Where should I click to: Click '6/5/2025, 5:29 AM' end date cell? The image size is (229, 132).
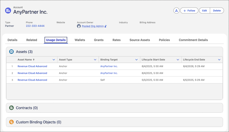click(x=194, y=80)
